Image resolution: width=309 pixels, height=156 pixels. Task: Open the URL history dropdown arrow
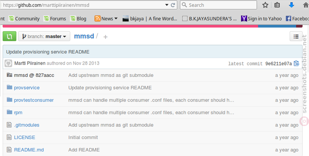pyautogui.click(x=167, y=5)
